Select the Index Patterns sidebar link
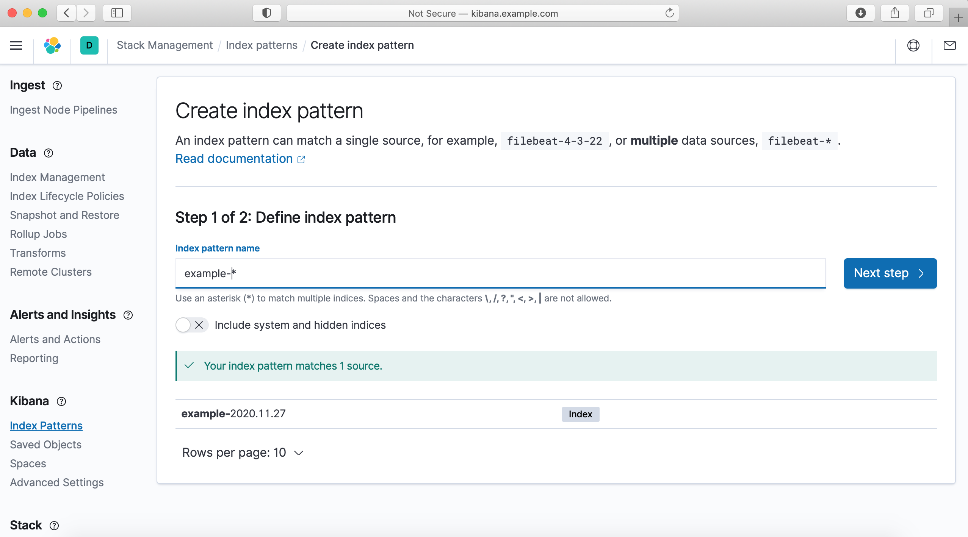Image resolution: width=968 pixels, height=537 pixels. pyautogui.click(x=46, y=425)
